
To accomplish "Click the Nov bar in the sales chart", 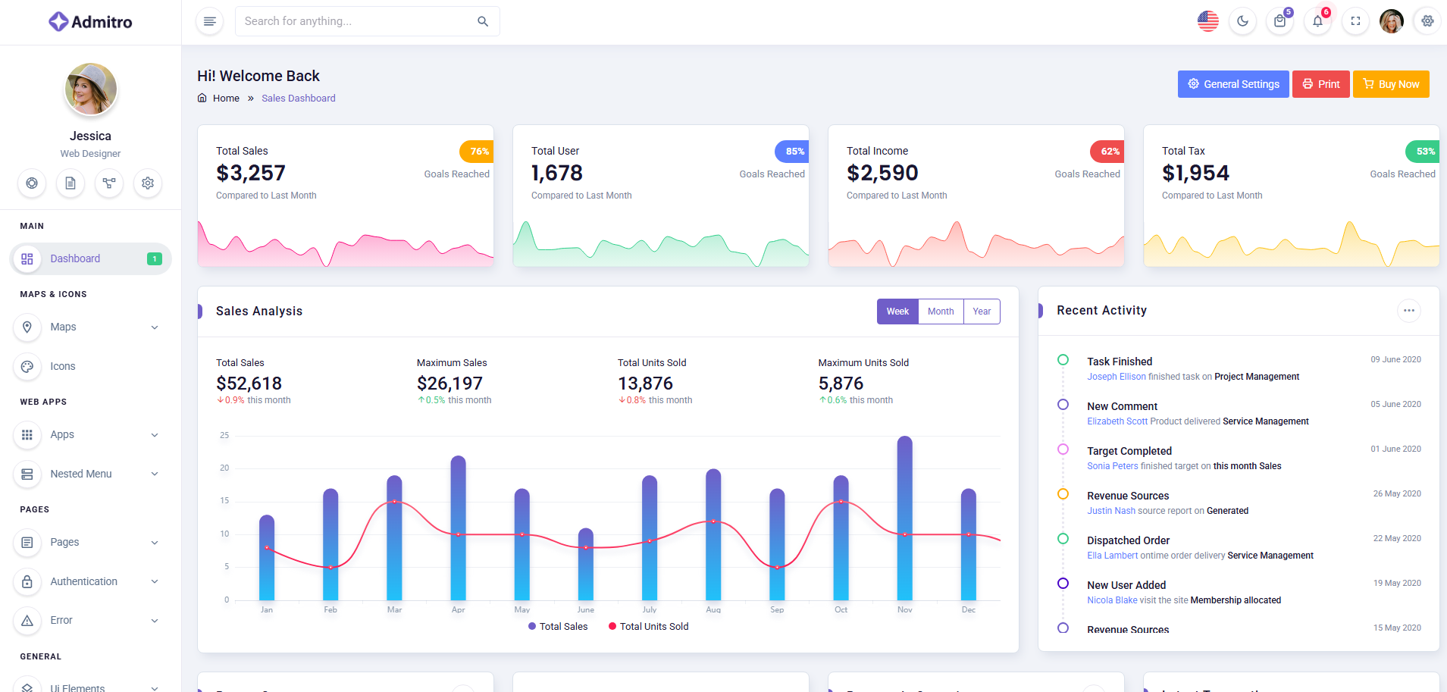I will 905,518.
